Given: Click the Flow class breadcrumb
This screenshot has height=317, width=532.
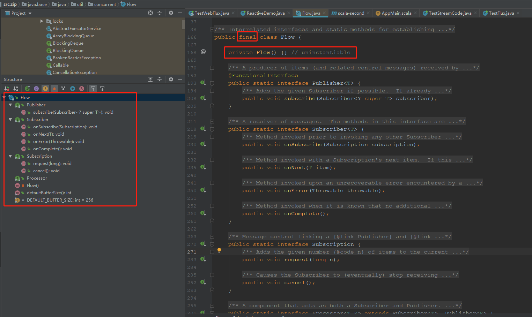Looking at the screenshot, I should pos(128,4).
